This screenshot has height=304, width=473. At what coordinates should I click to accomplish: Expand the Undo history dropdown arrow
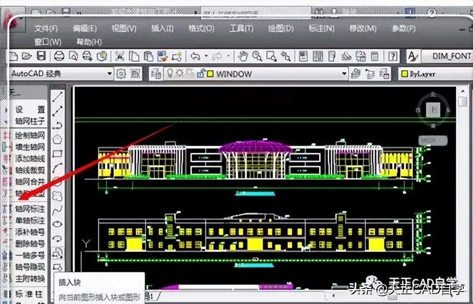[x=206, y=56]
